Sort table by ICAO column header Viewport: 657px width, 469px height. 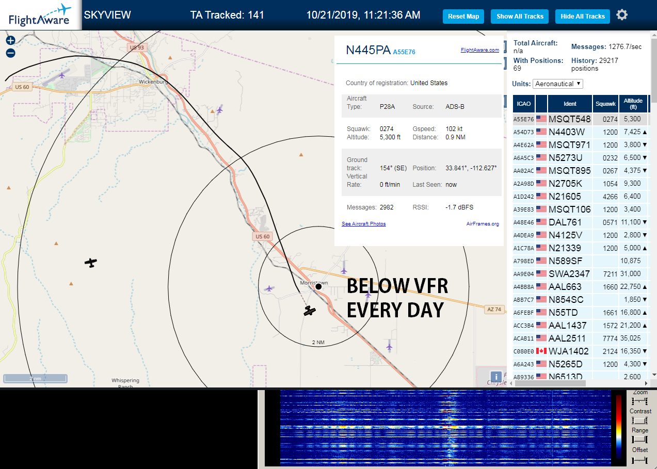pos(524,104)
